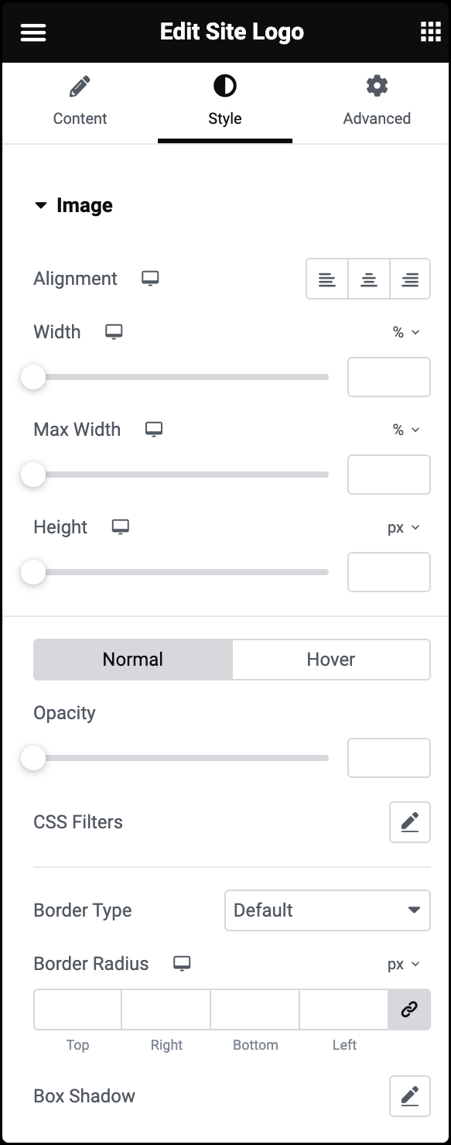Open the widgets grid panel
The image size is (451, 1145).
tap(430, 32)
